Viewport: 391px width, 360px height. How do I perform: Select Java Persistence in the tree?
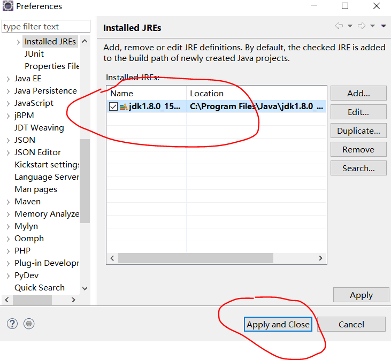coord(45,91)
